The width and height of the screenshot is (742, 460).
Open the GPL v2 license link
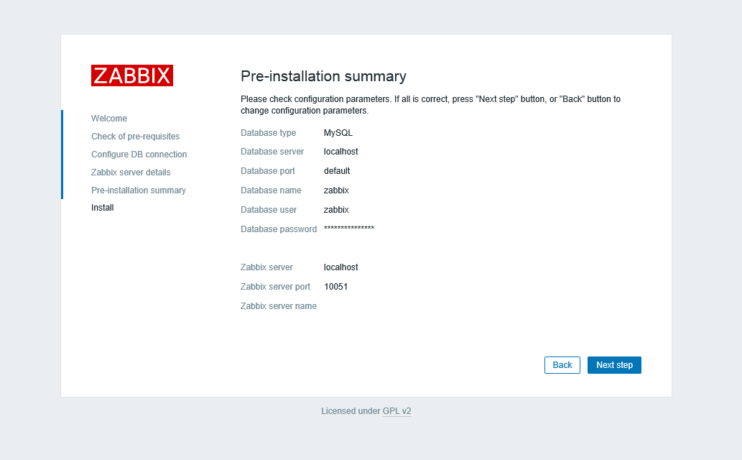pyautogui.click(x=396, y=410)
